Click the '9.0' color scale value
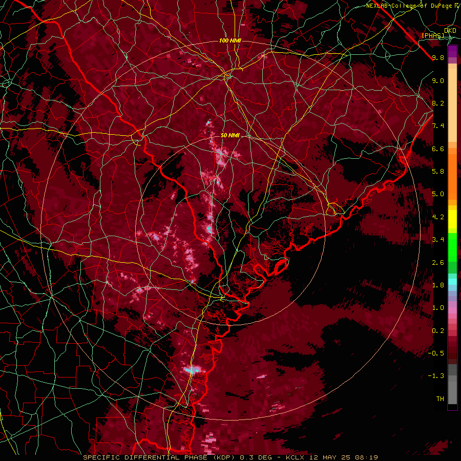461x461 pixels. [438, 80]
